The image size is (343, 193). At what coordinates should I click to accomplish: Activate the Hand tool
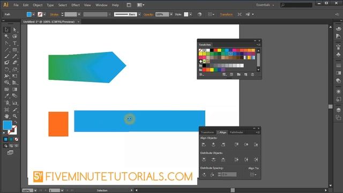point(6,116)
